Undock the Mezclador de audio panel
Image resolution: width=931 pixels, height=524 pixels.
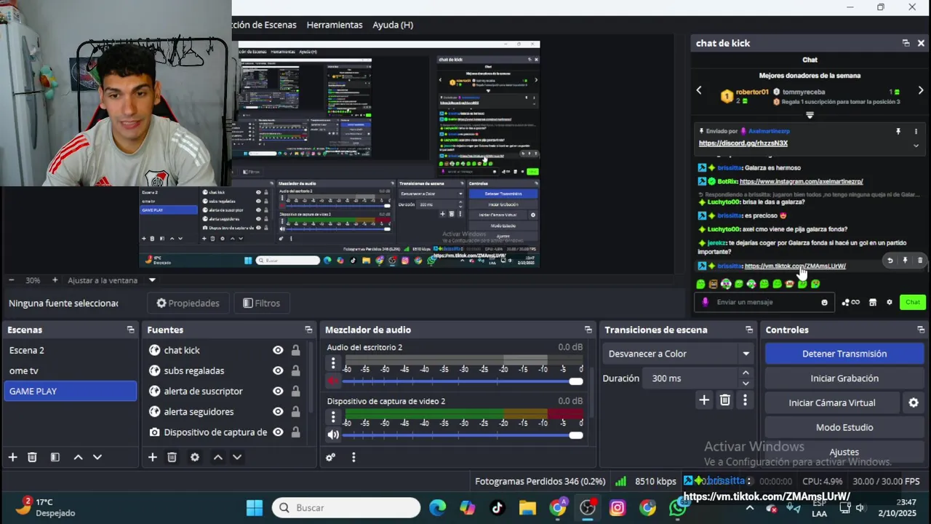pos(588,330)
